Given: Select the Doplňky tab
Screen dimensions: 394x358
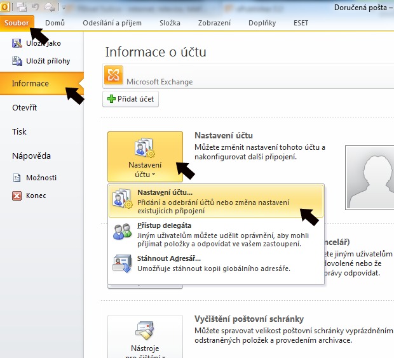Looking at the screenshot, I should pyautogui.click(x=262, y=23).
